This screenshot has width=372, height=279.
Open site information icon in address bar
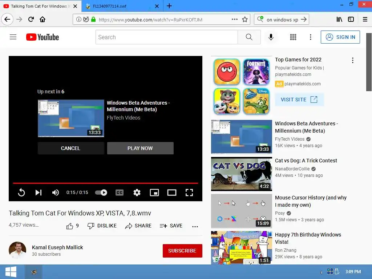tap(78, 20)
